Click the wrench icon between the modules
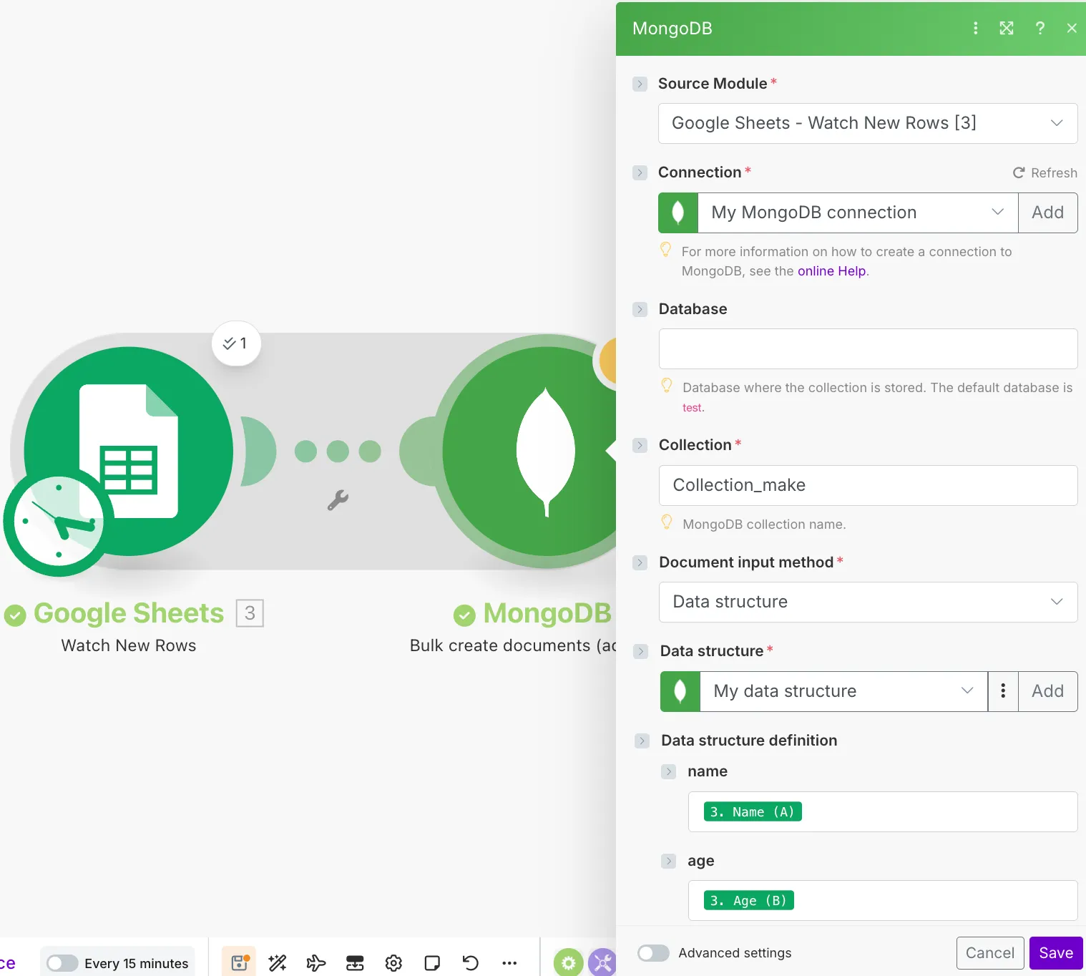Screen dimensions: 1086x976 pos(338,499)
